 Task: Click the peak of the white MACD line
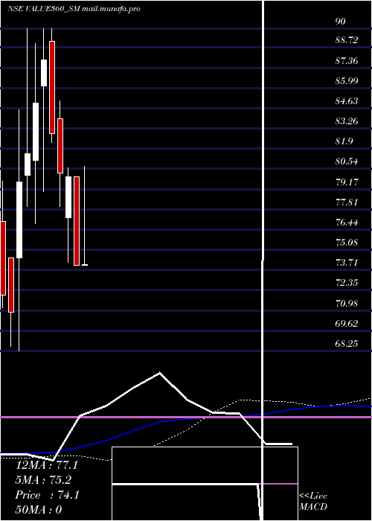click(160, 372)
